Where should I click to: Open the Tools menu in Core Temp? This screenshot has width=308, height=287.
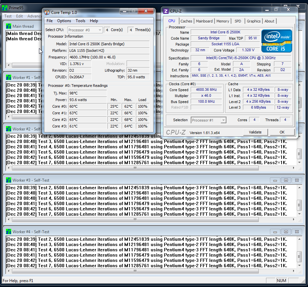point(81,21)
